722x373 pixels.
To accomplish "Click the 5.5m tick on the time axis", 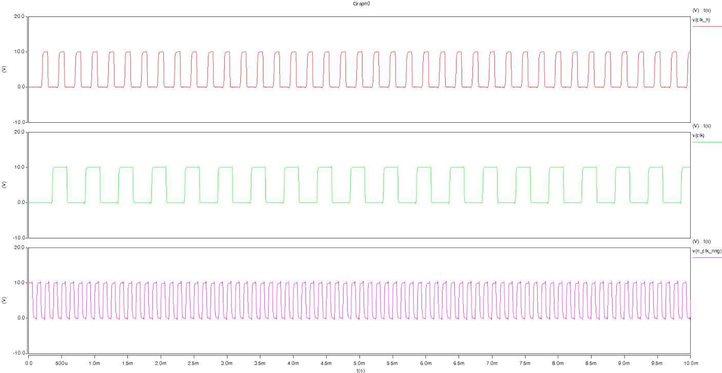I will coord(393,363).
